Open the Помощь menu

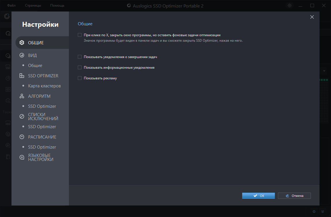tap(57, 5)
